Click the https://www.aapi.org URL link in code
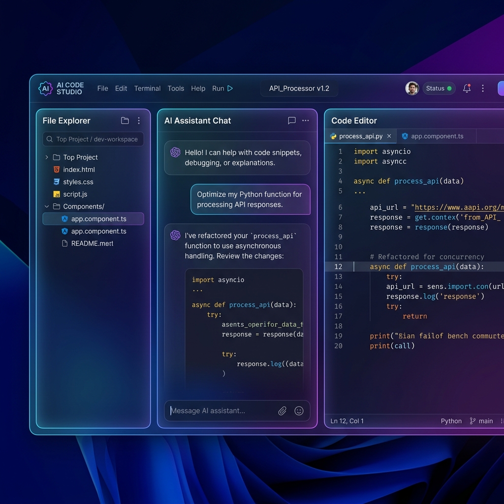The image size is (504, 504). 459,207
